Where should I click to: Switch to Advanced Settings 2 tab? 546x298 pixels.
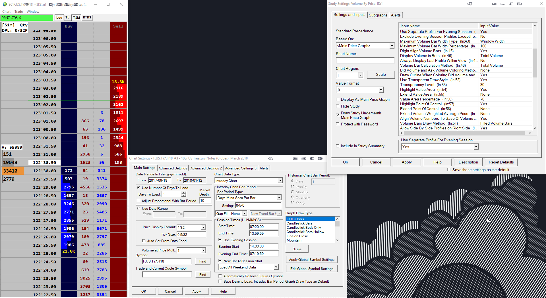coord(206,168)
